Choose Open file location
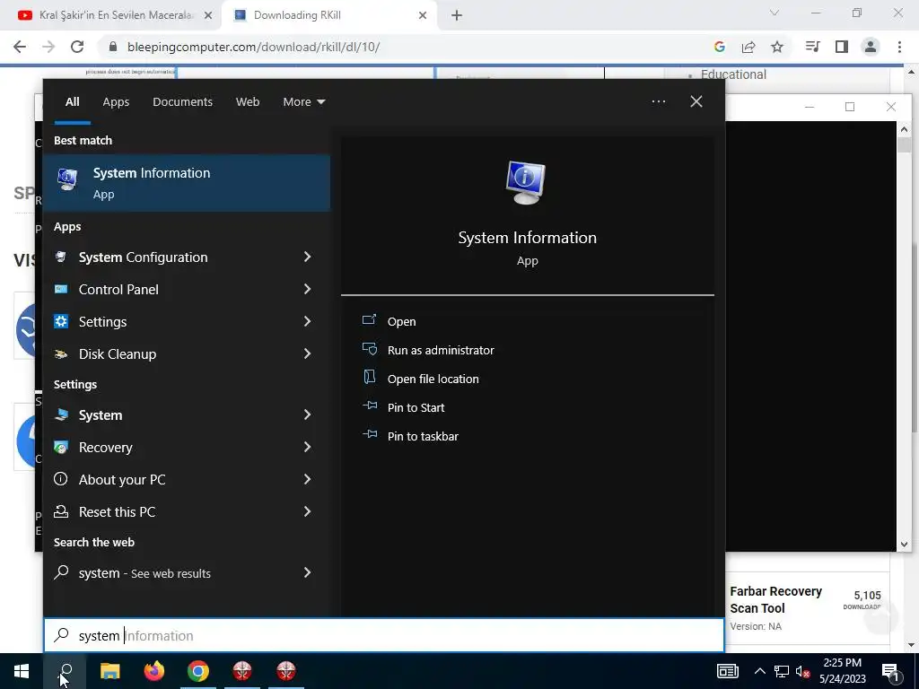This screenshot has width=919, height=689. click(x=433, y=379)
